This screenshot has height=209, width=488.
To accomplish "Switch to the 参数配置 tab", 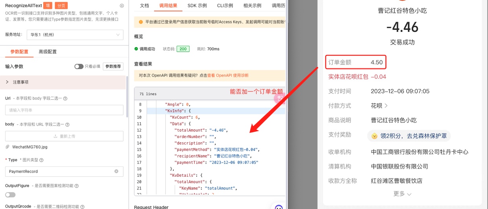I will (x=19, y=52).
